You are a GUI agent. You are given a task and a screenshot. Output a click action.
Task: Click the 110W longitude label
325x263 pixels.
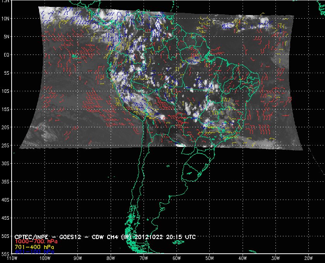point(12,258)
